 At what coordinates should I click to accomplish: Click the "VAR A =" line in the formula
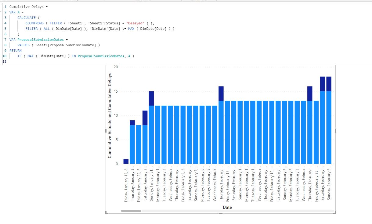(16, 12)
